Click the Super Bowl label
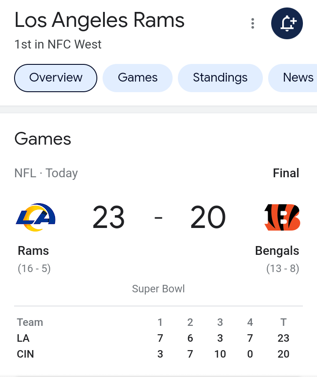 (158, 289)
